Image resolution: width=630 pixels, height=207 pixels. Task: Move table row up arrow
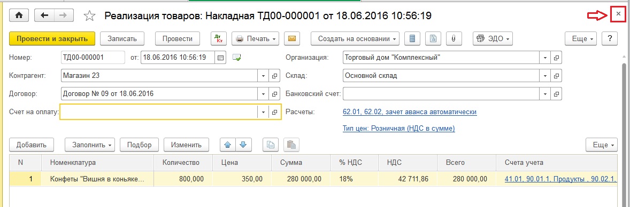[x=228, y=145]
